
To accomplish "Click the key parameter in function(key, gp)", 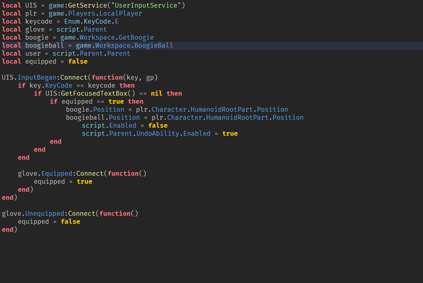I will click(132, 78).
